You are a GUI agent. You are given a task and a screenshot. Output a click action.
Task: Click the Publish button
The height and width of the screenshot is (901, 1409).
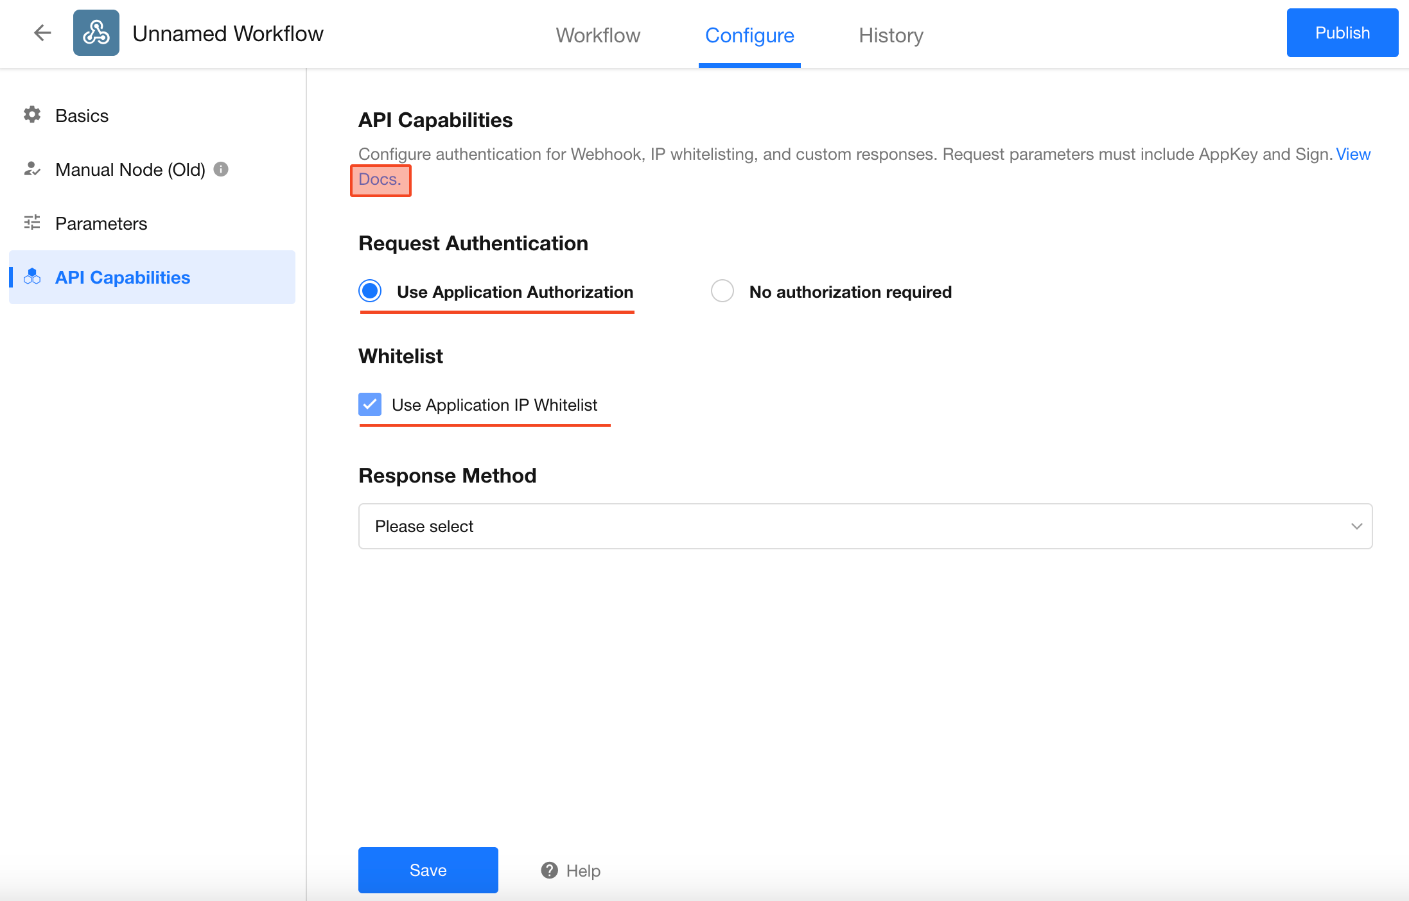tap(1342, 33)
